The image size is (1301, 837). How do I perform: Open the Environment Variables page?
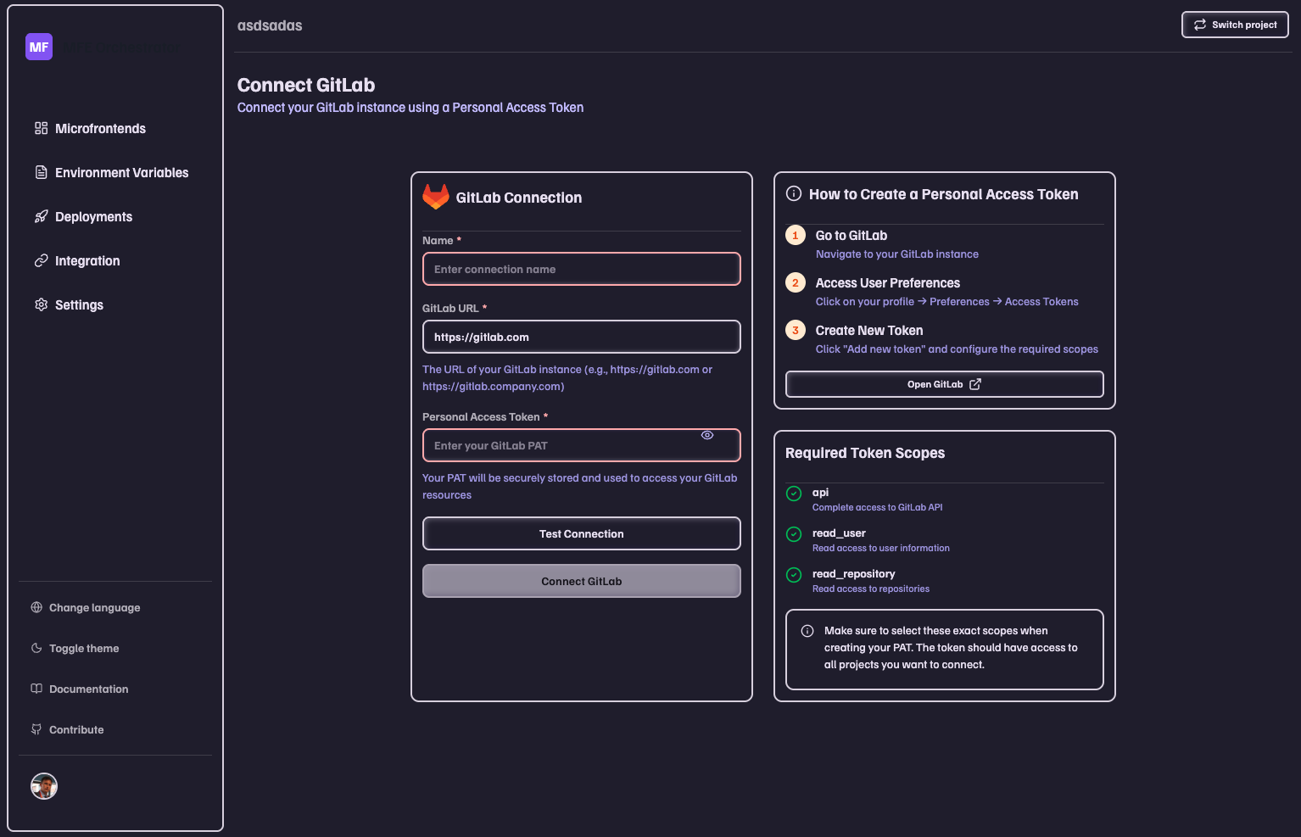click(121, 172)
